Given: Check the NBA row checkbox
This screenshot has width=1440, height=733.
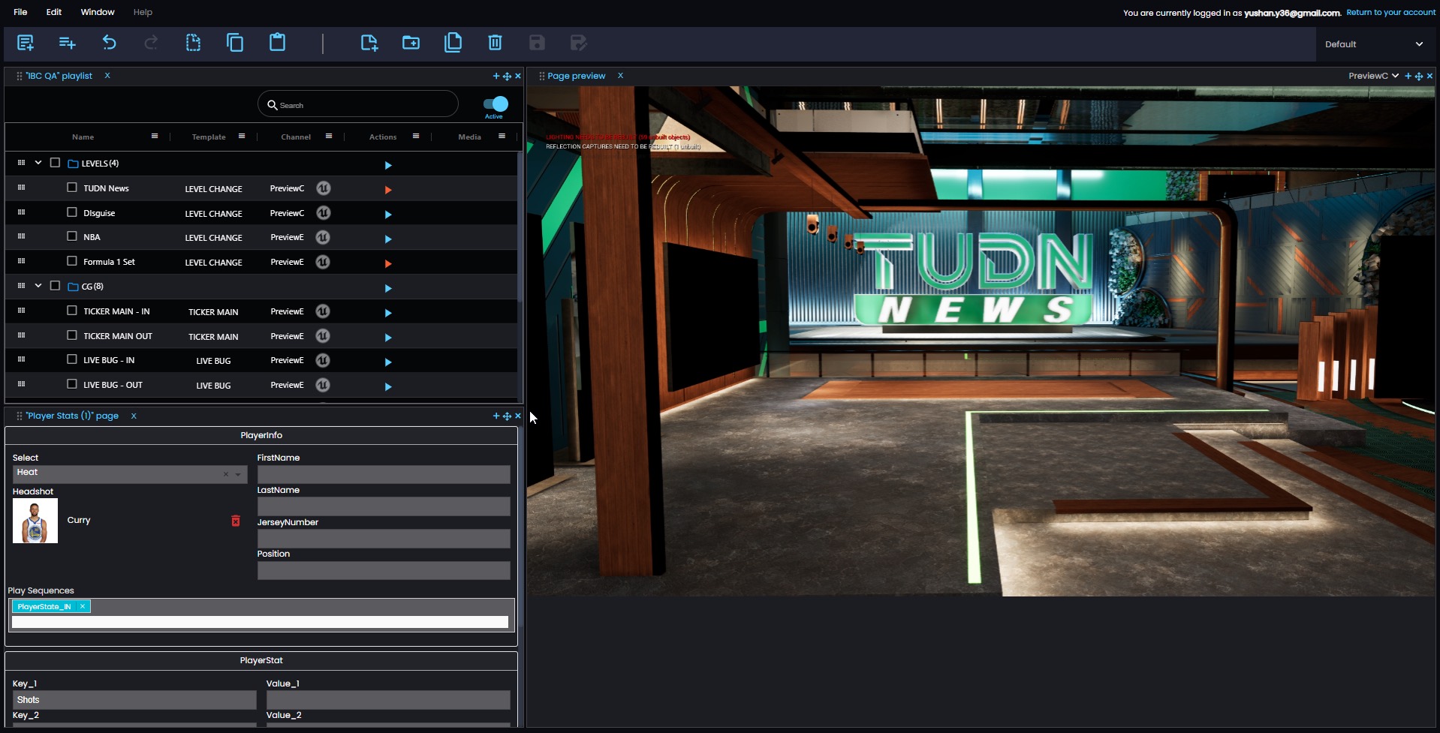Looking at the screenshot, I should point(72,236).
